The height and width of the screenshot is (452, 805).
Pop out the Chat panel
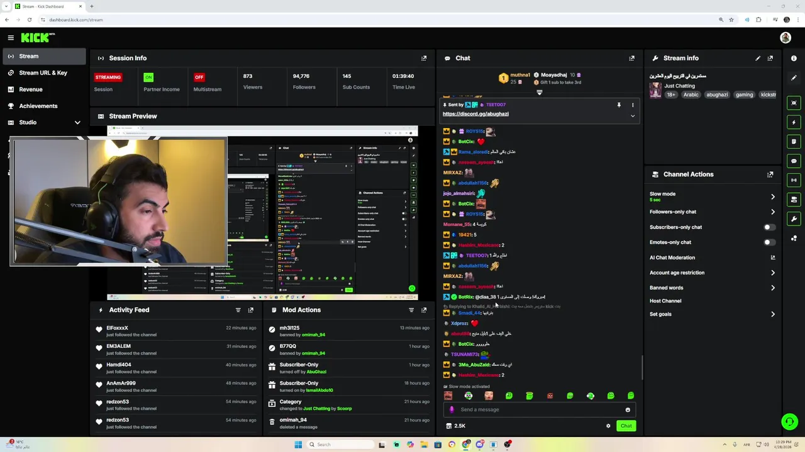[x=631, y=58]
